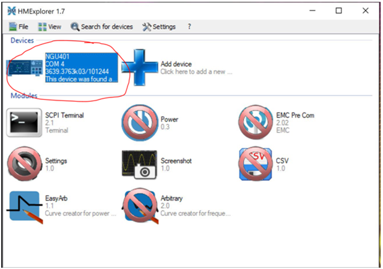The height and width of the screenshot is (269, 383).
Task: Click the disabled Settings module tire icon
Action: pos(24,163)
